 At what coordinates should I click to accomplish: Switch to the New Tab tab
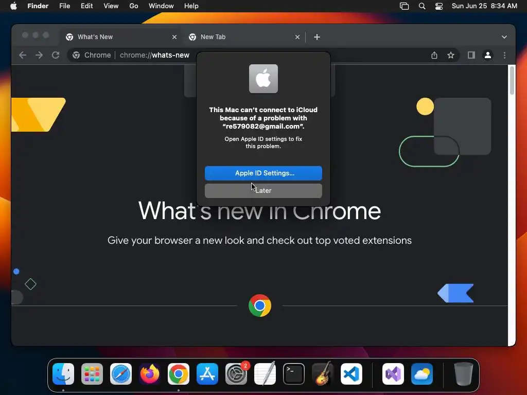point(244,37)
